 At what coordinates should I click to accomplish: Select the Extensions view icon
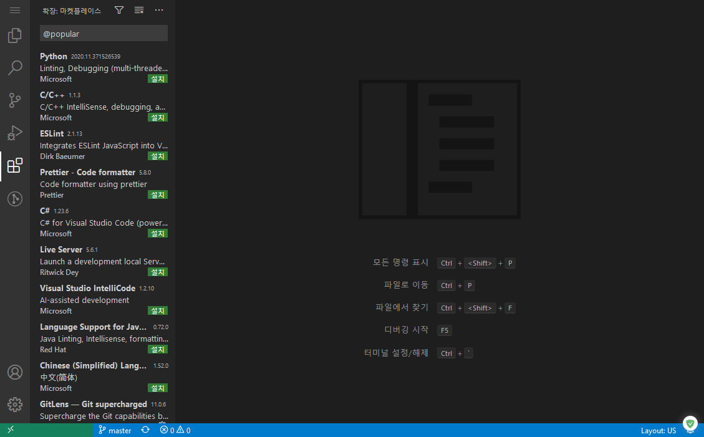15,165
